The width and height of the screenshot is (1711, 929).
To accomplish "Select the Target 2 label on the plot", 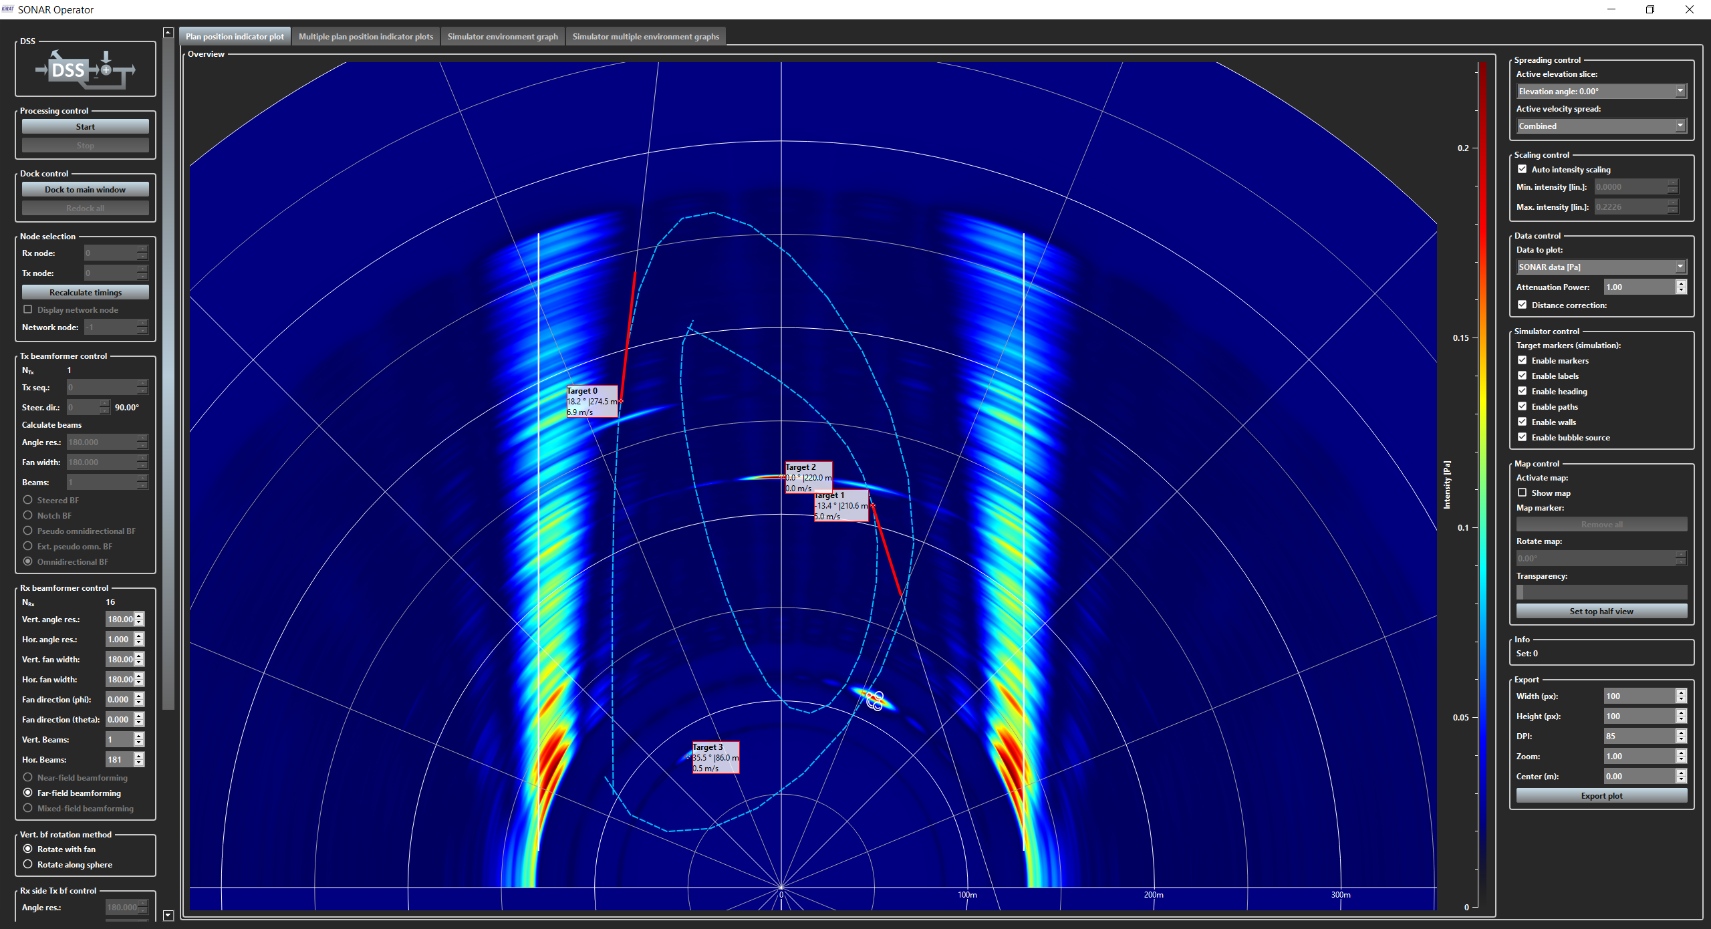I will coord(809,477).
